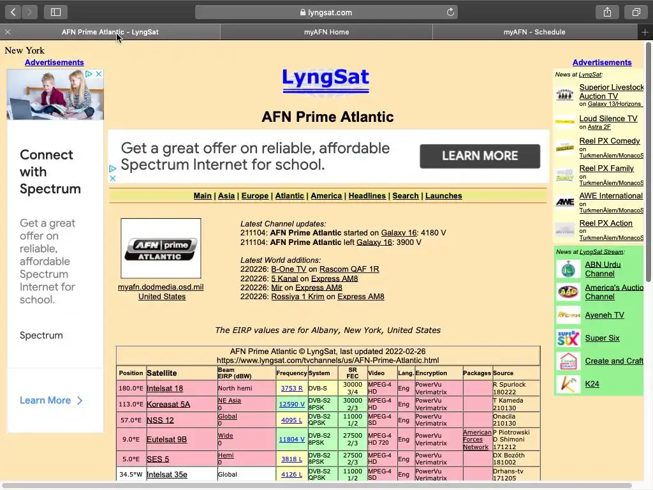The width and height of the screenshot is (653, 490).
Task: Open Atlantic in the navigation bar
Action: tap(290, 196)
